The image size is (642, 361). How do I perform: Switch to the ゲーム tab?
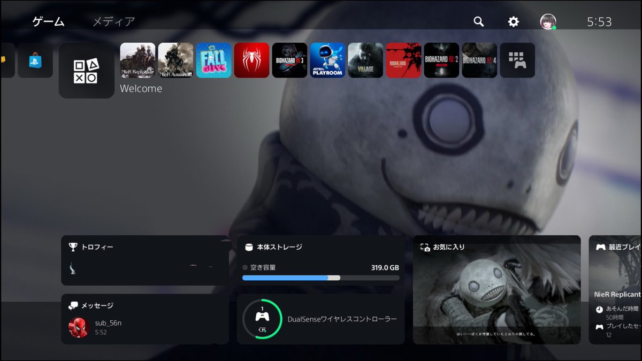point(48,22)
